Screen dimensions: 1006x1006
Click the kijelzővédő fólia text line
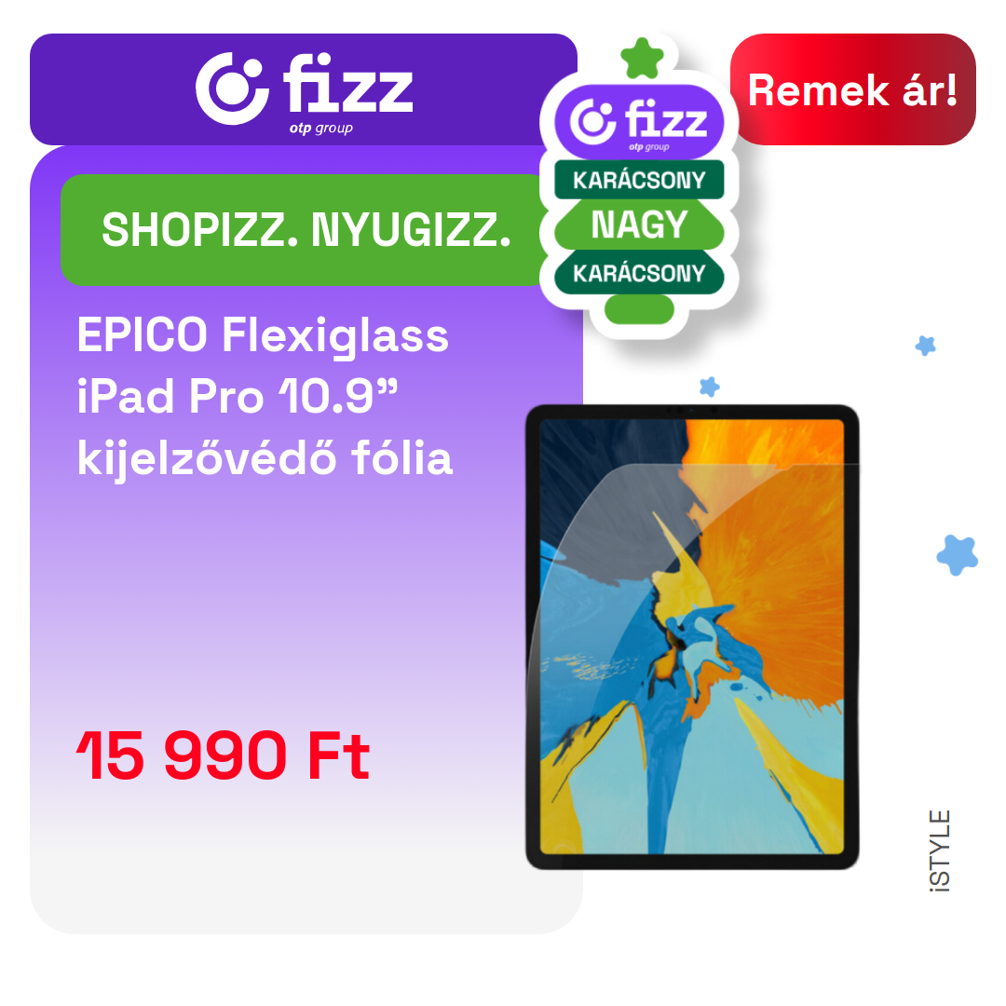(265, 457)
